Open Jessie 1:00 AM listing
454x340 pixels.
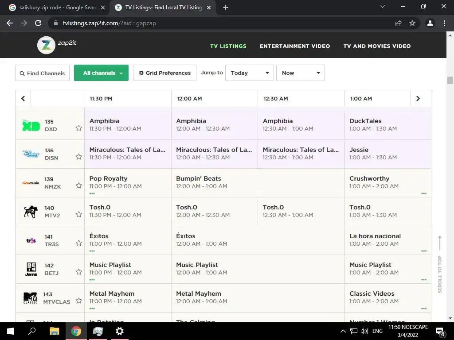(x=387, y=154)
